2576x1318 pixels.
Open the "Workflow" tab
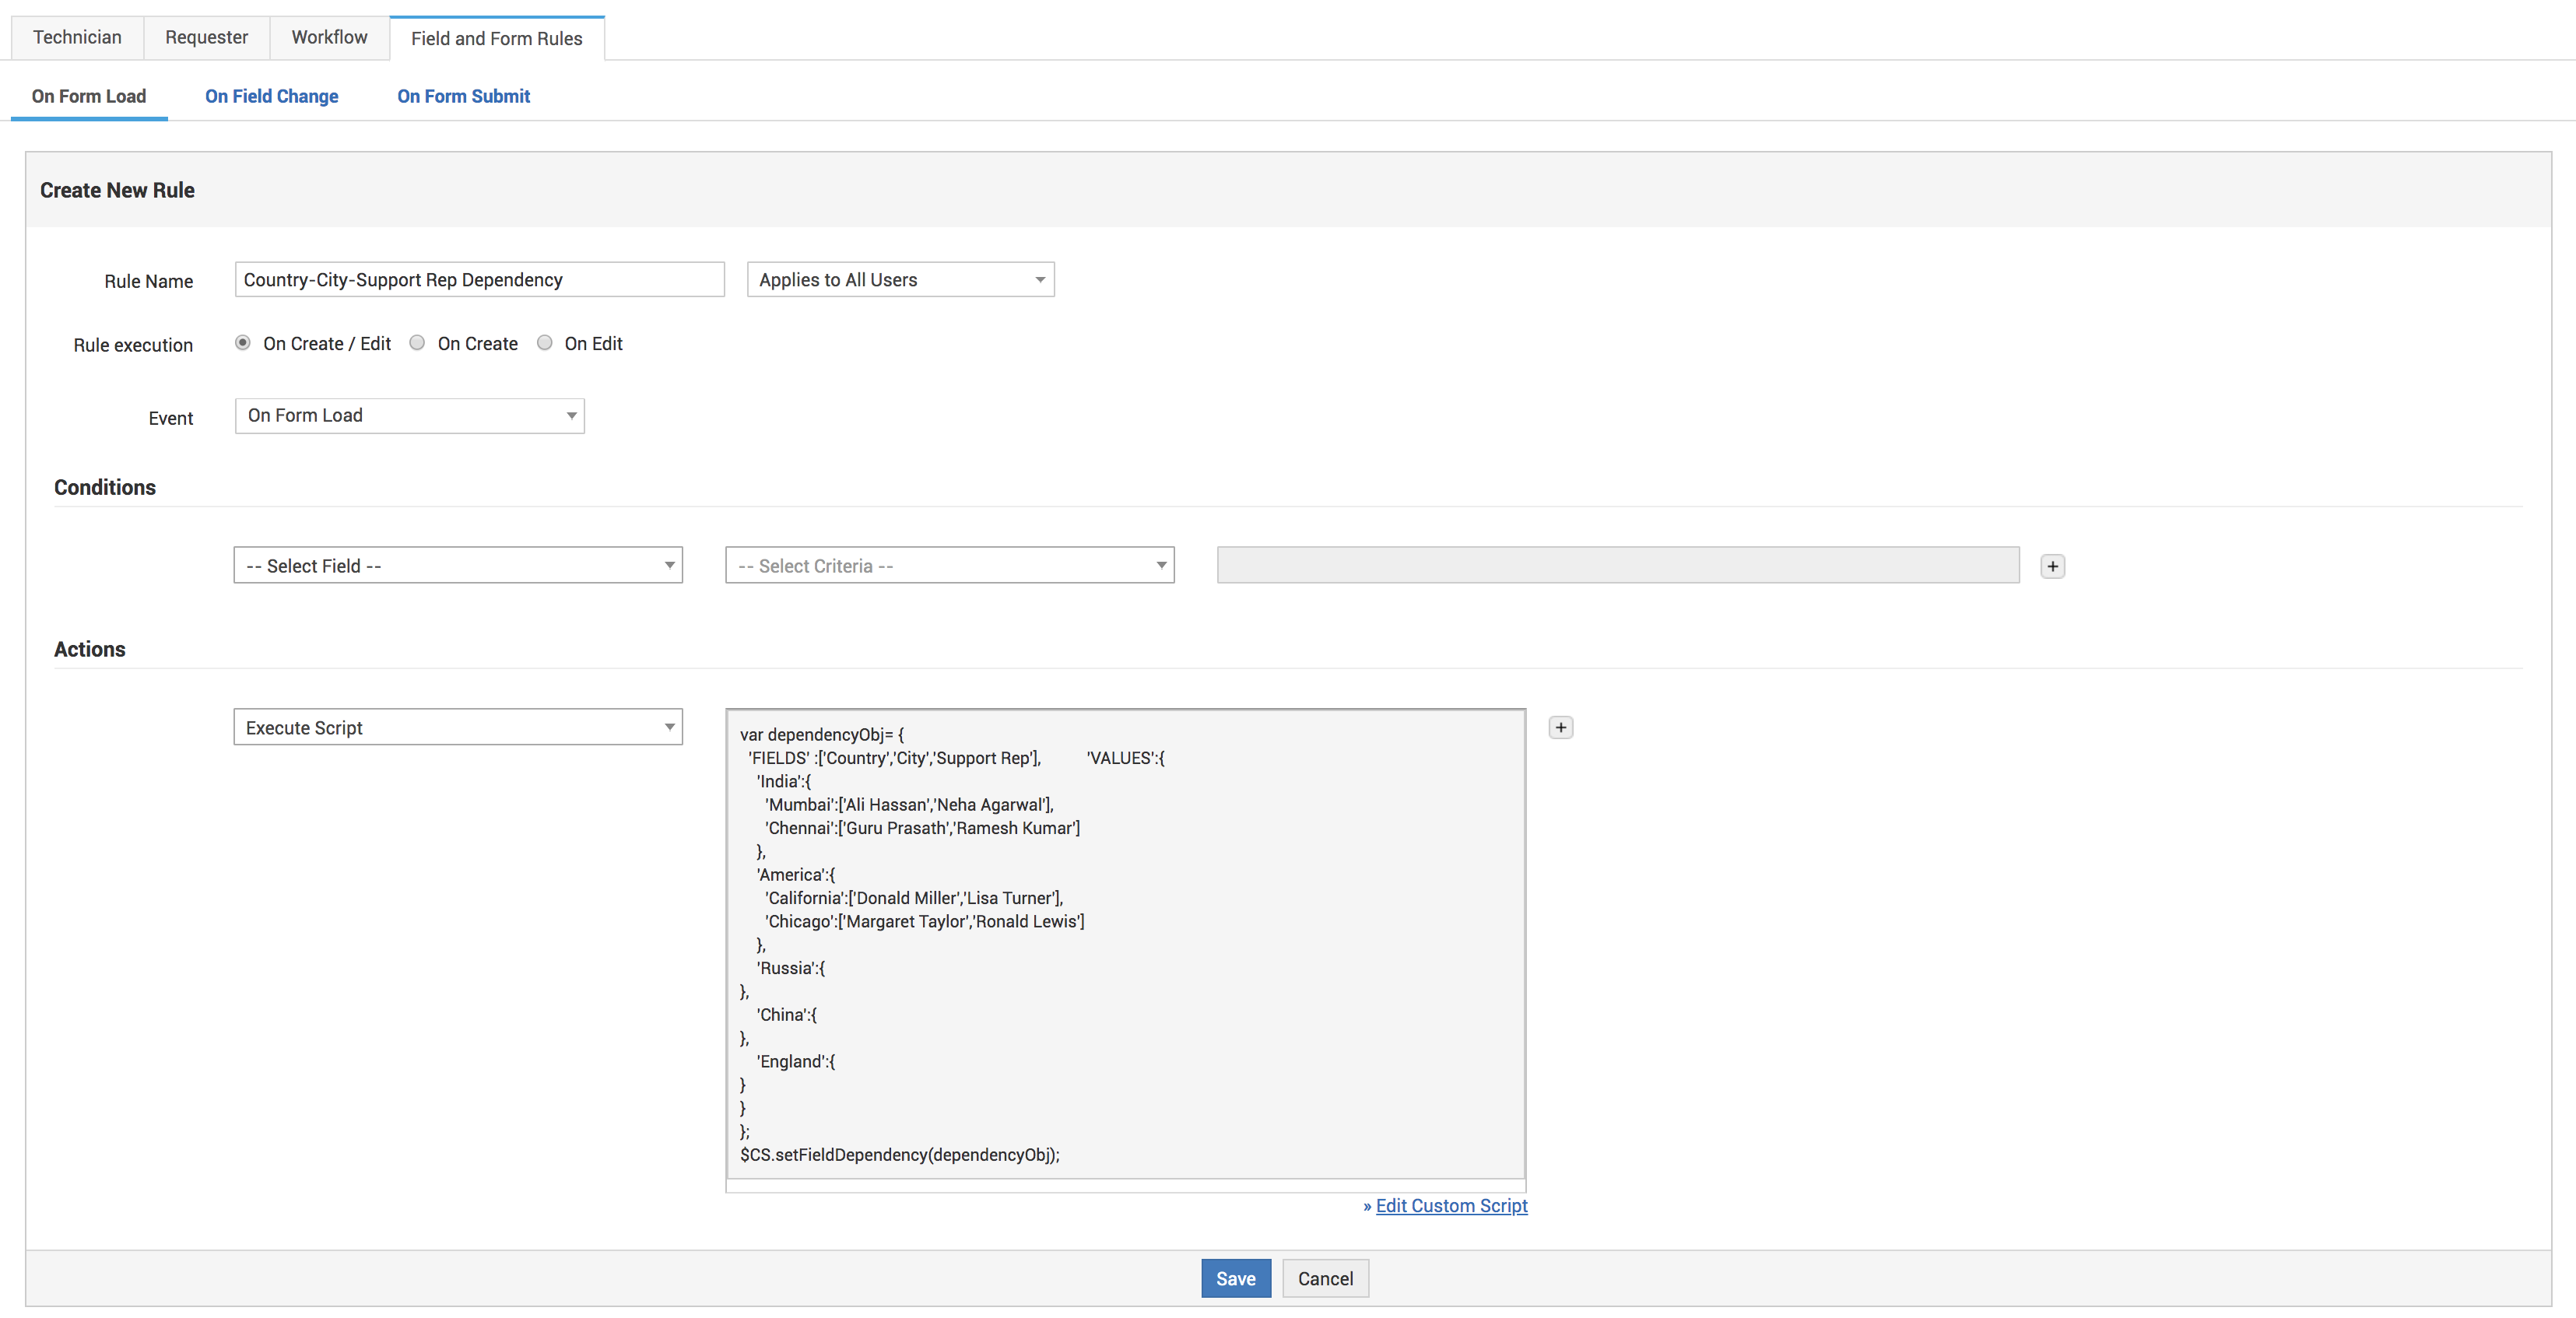pos(328,37)
